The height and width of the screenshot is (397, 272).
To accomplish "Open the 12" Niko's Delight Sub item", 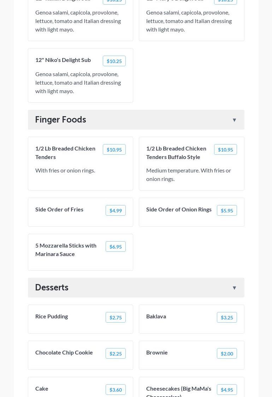I will [63, 60].
